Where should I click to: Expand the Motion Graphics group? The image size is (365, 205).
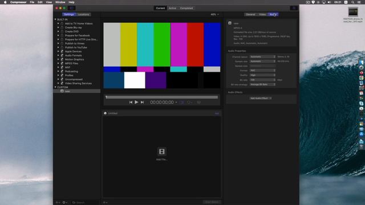(58, 59)
